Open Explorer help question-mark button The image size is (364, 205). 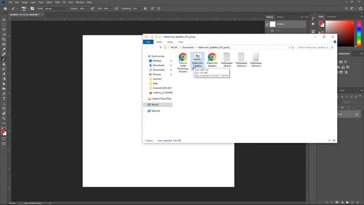pyautogui.click(x=335, y=42)
